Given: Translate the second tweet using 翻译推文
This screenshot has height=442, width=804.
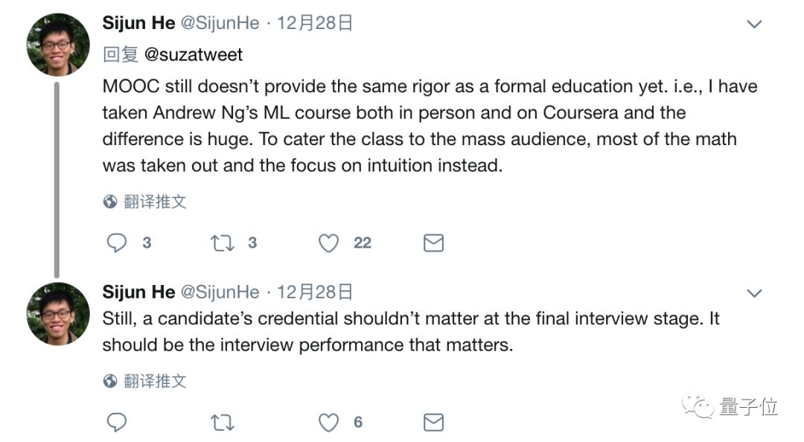Looking at the screenshot, I should click(x=155, y=382).
